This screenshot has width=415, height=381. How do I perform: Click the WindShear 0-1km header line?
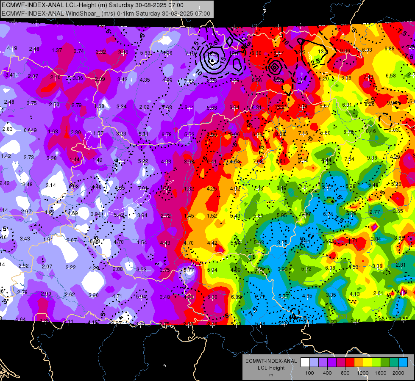point(106,14)
